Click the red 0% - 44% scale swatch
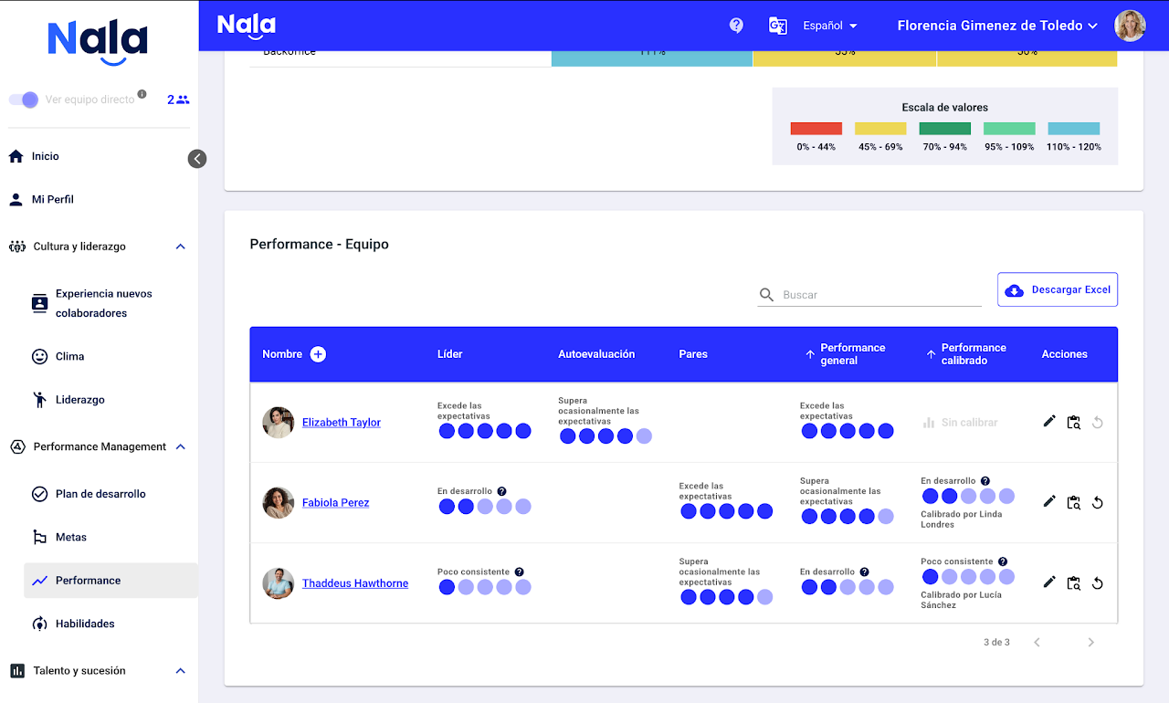 816,129
